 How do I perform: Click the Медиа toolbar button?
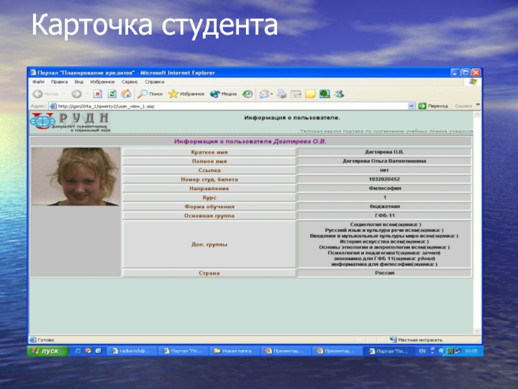click(224, 94)
